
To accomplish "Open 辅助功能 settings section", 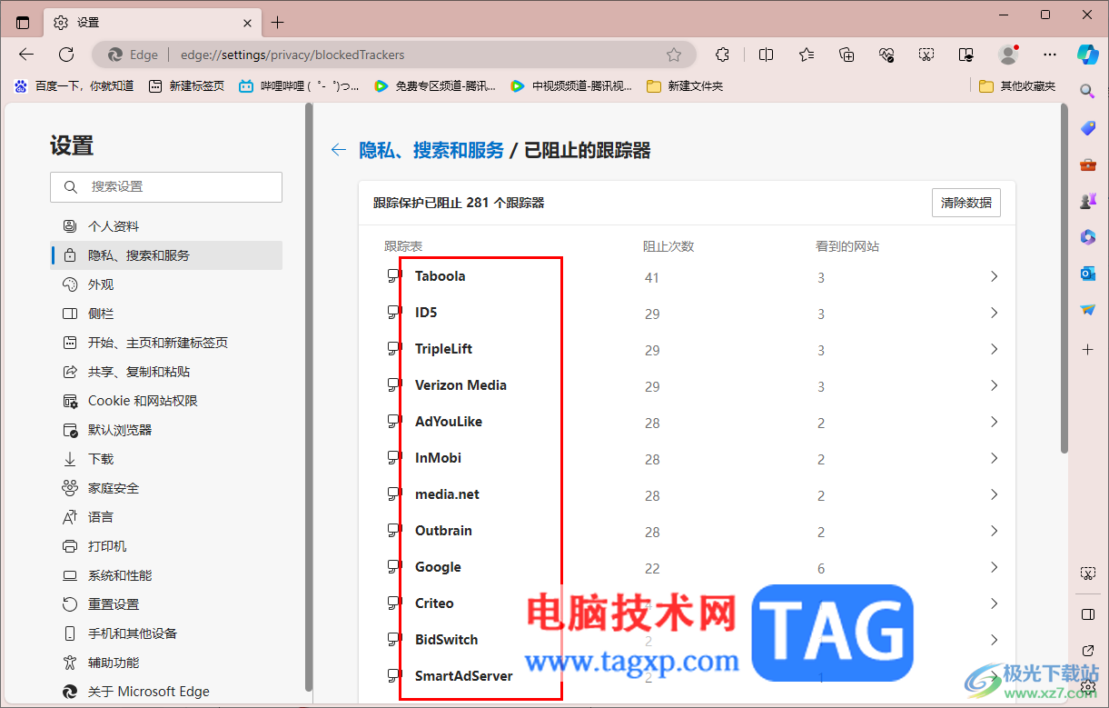I will point(166,663).
